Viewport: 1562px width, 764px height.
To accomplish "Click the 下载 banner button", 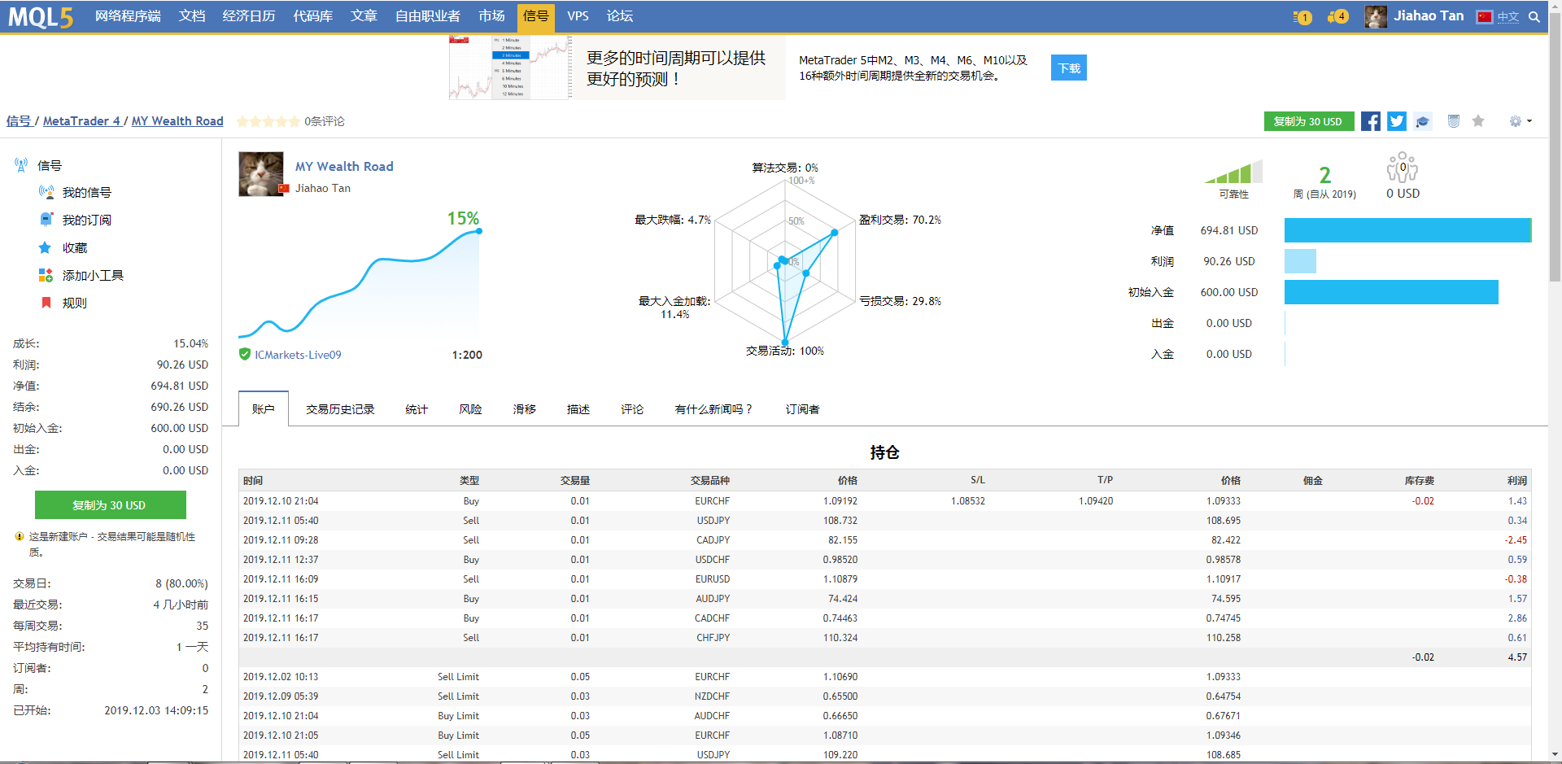I will (1068, 68).
